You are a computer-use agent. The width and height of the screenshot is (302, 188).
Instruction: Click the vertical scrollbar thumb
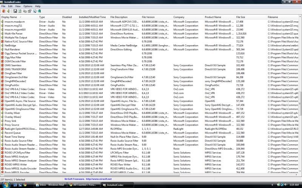[x=300, y=104]
